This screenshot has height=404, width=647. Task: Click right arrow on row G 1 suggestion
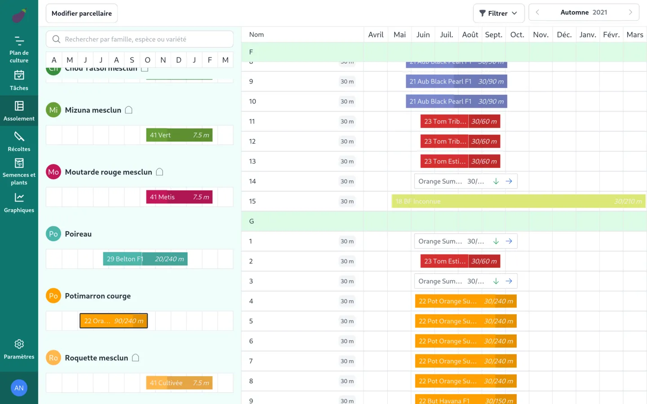509,241
